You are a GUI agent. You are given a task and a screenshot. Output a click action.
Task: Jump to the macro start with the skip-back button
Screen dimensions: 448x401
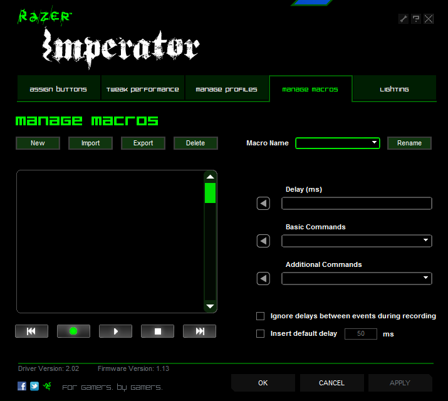click(31, 331)
